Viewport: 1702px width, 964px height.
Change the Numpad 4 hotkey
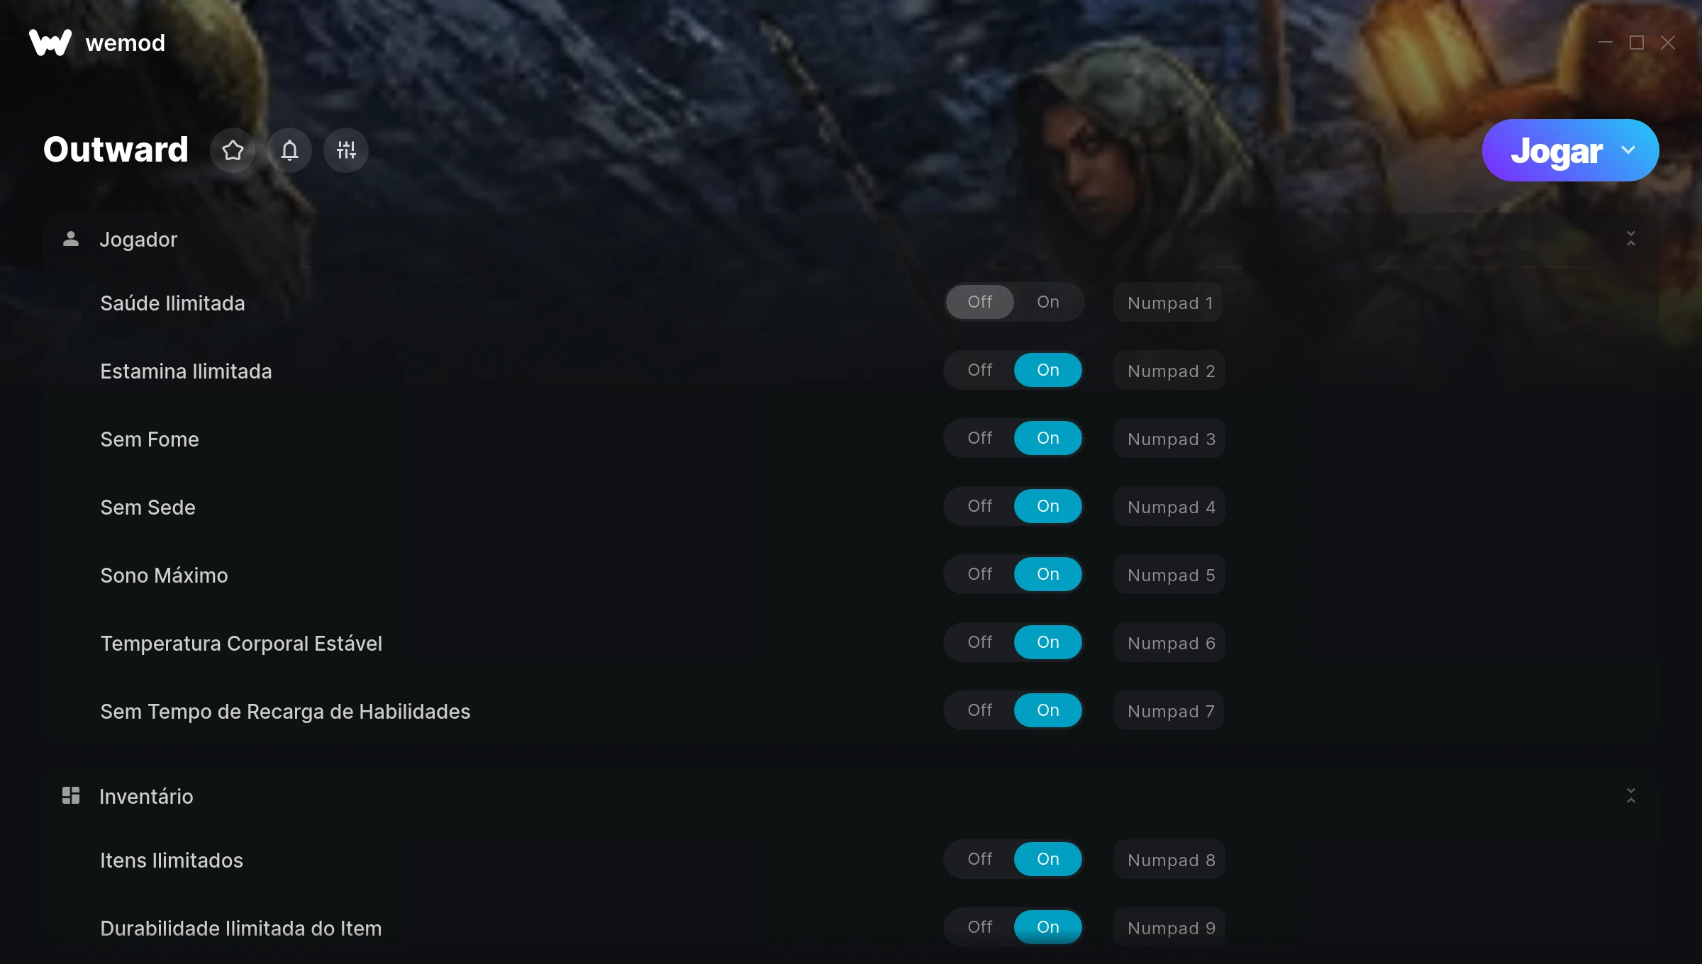tap(1169, 507)
